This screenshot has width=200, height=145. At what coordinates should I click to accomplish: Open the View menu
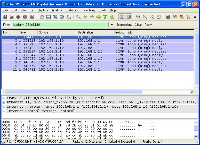pos(24,10)
